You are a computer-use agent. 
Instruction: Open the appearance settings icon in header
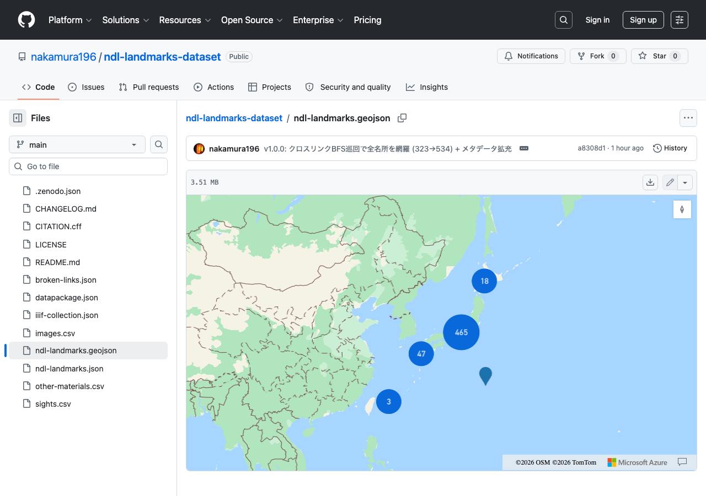(x=680, y=20)
